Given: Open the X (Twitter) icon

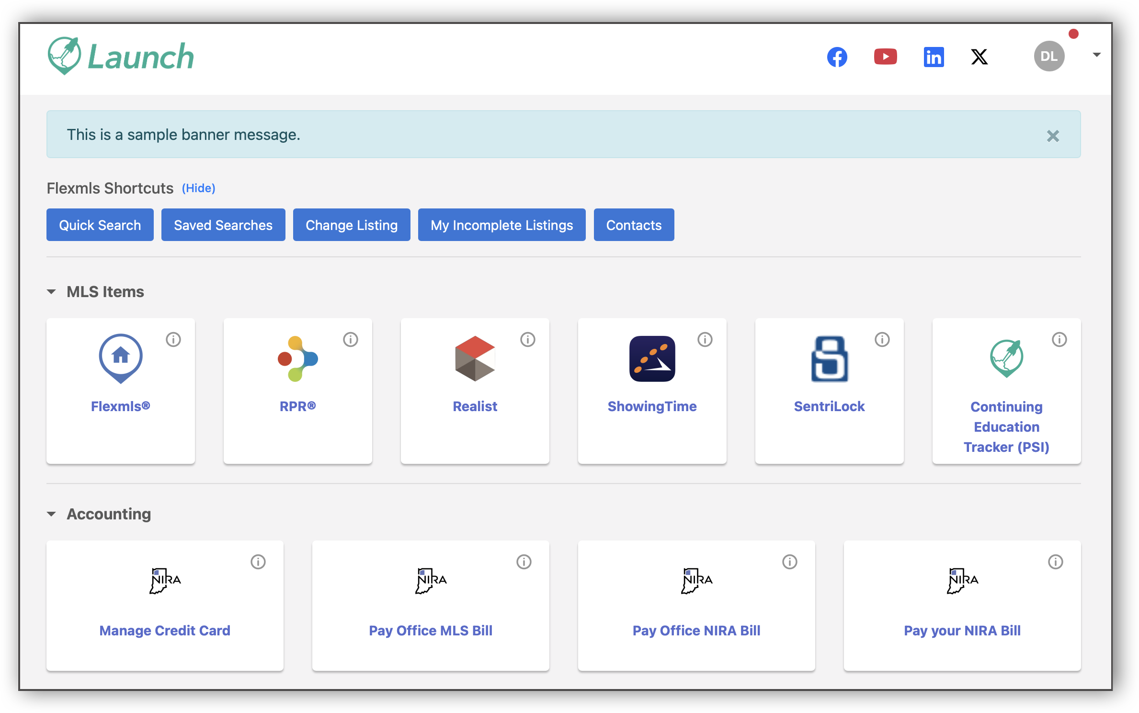Looking at the screenshot, I should (x=979, y=57).
